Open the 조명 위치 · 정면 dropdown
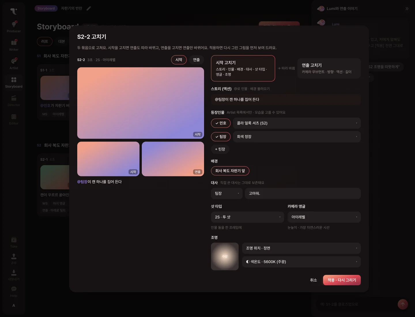The width and height of the screenshot is (415, 317). pyautogui.click(x=301, y=248)
